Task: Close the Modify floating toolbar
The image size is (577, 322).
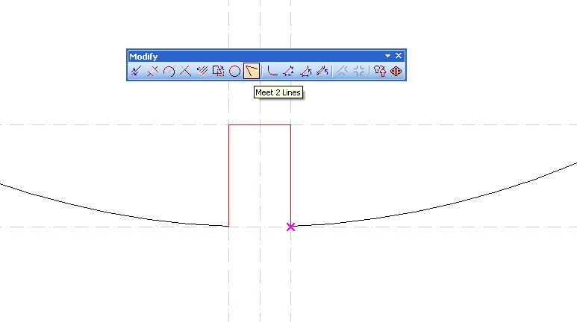Action: tap(399, 56)
